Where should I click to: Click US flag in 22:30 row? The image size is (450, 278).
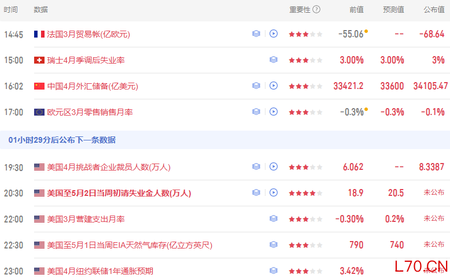click(x=39, y=245)
